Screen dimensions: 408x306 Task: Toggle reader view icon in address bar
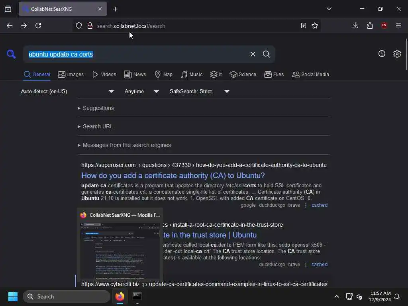click(303, 25)
